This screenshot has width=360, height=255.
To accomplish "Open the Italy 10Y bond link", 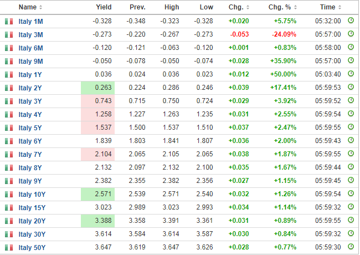I will point(32,195).
